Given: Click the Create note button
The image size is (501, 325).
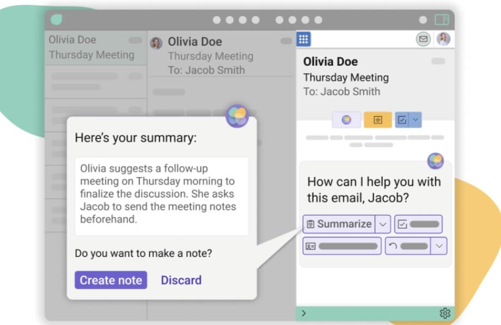Looking at the screenshot, I should pyautogui.click(x=111, y=280).
